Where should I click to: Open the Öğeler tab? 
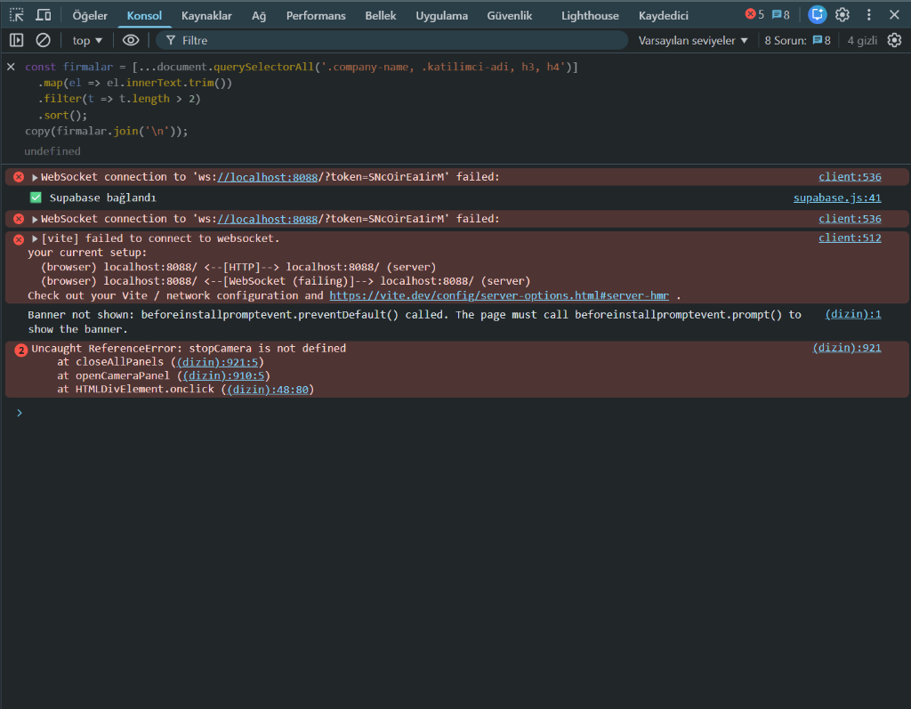[90, 16]
